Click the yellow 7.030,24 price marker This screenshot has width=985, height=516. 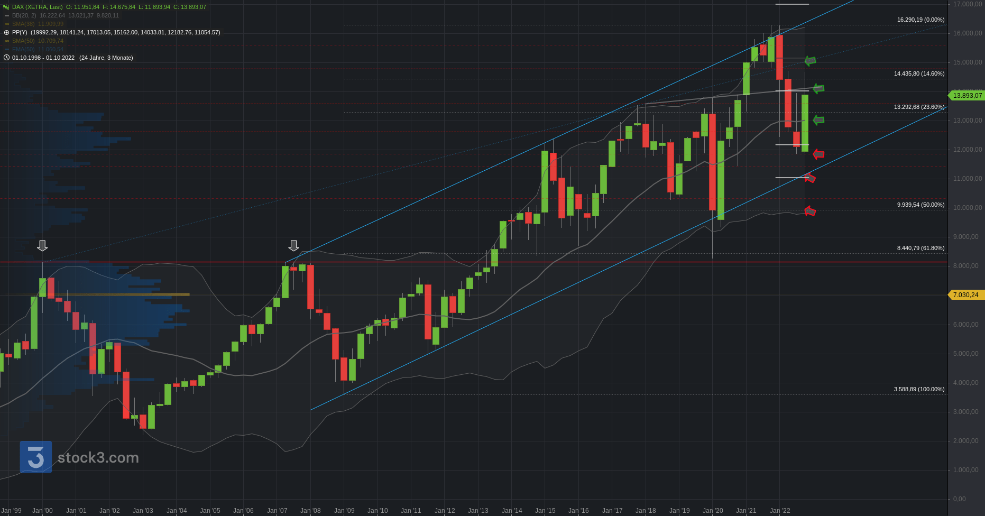coord(965,295)
